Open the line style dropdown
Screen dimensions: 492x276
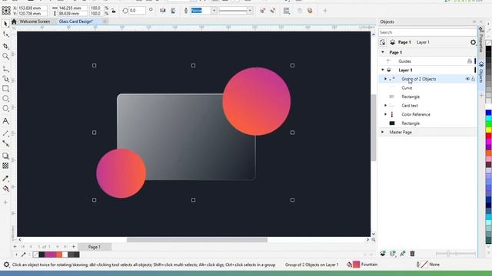[x=250, y=11]
